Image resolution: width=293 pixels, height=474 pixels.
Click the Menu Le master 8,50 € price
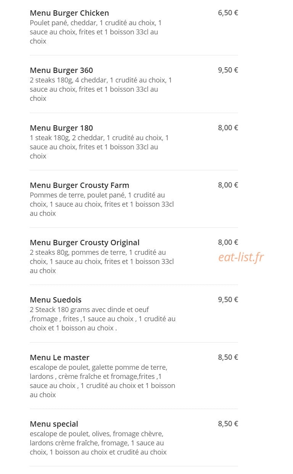pyautogui.click(x=228, y=357)
